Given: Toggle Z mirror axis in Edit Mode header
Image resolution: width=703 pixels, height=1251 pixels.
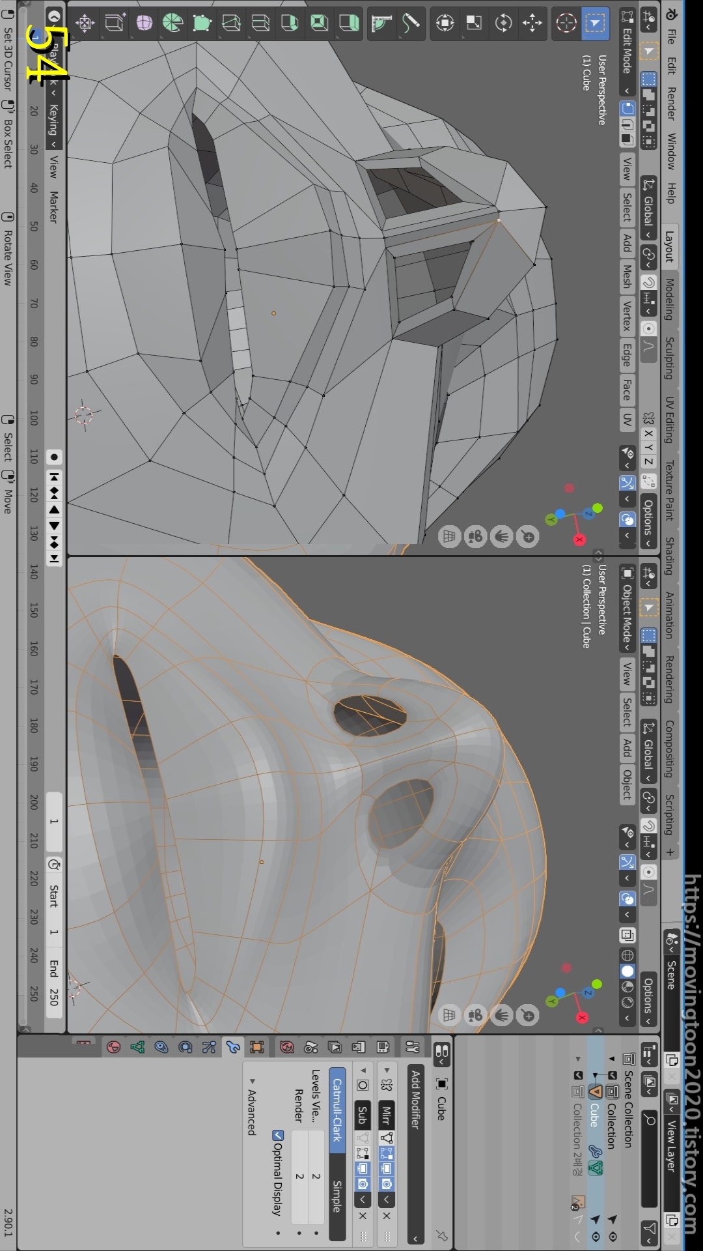Looking at the screenshot, I should [648, 461].
